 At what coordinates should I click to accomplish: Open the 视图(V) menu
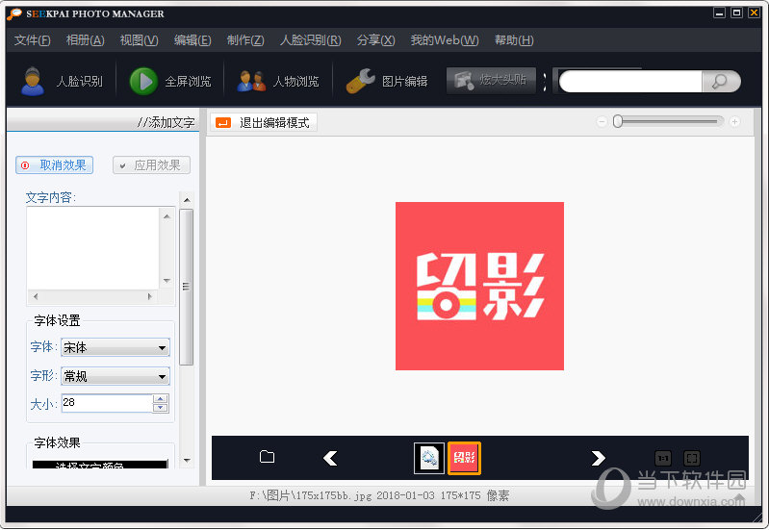coord(140,40)
